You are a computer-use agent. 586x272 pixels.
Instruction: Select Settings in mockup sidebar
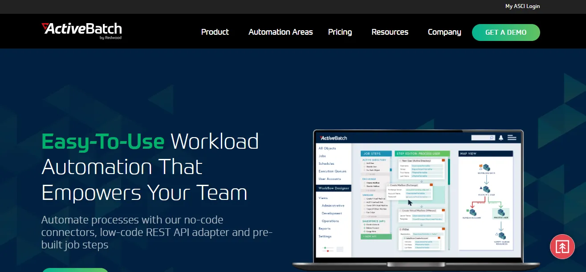point(325,236)
